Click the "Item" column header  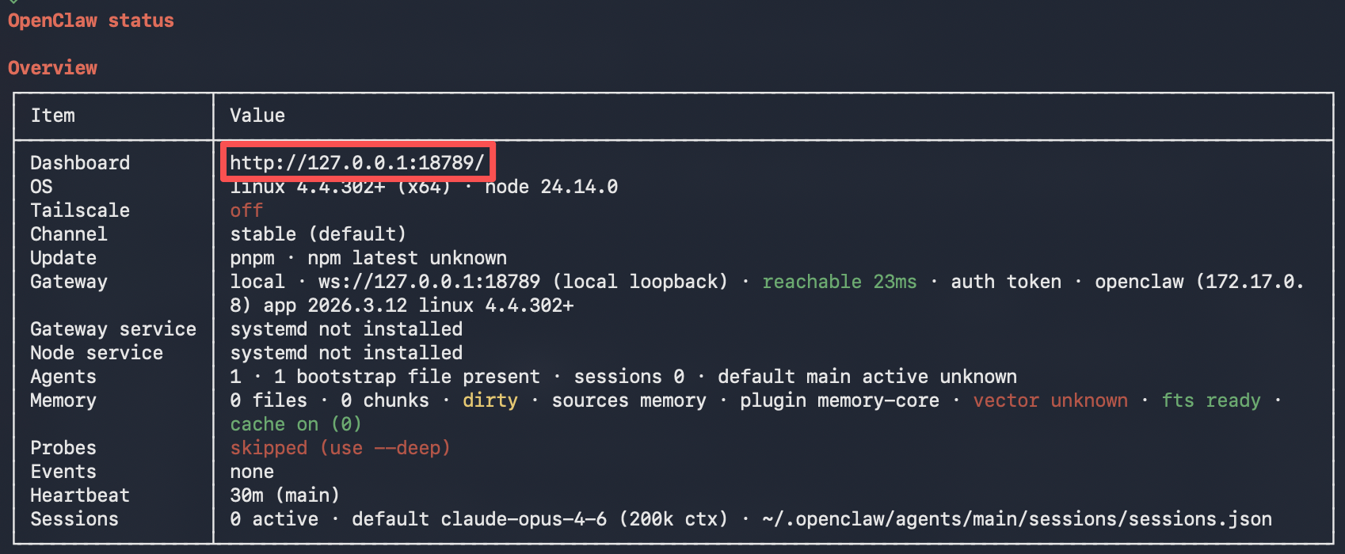point(52,116)
